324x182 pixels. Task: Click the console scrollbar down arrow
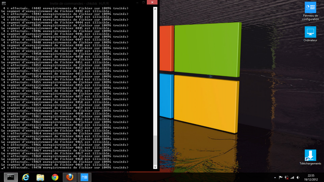155,167
